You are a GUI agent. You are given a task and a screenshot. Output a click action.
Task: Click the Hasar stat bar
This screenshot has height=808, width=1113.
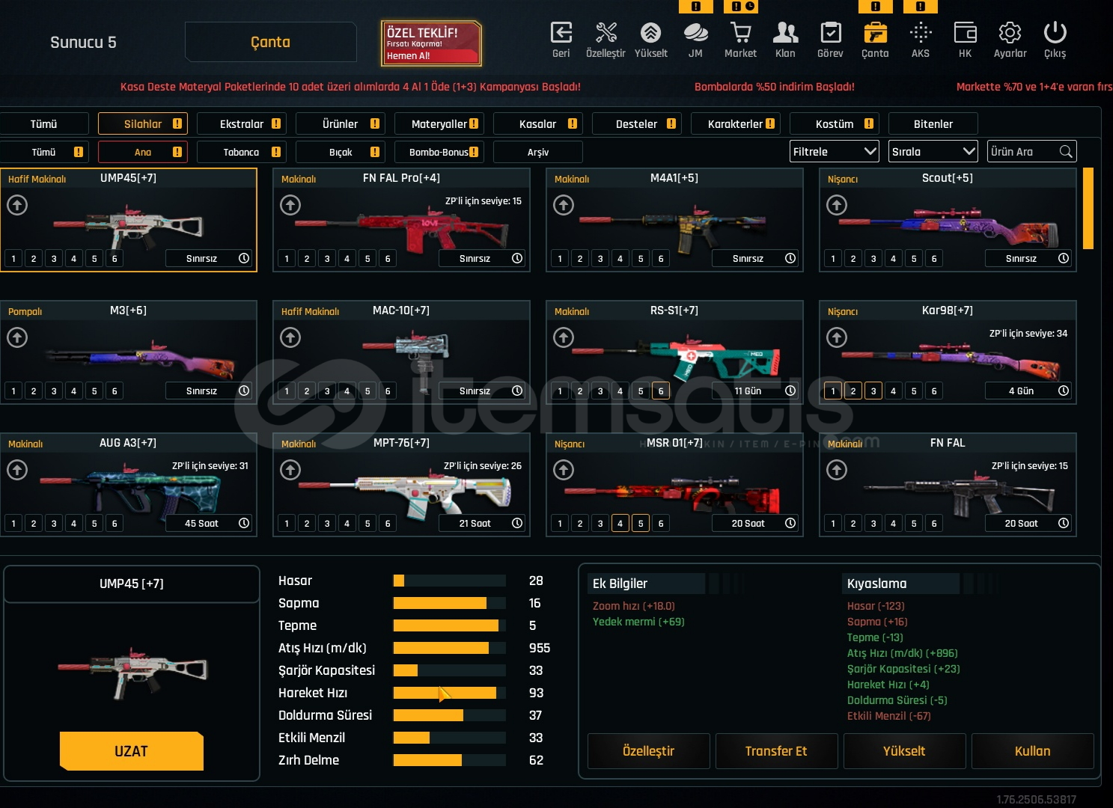coord(450,581)
